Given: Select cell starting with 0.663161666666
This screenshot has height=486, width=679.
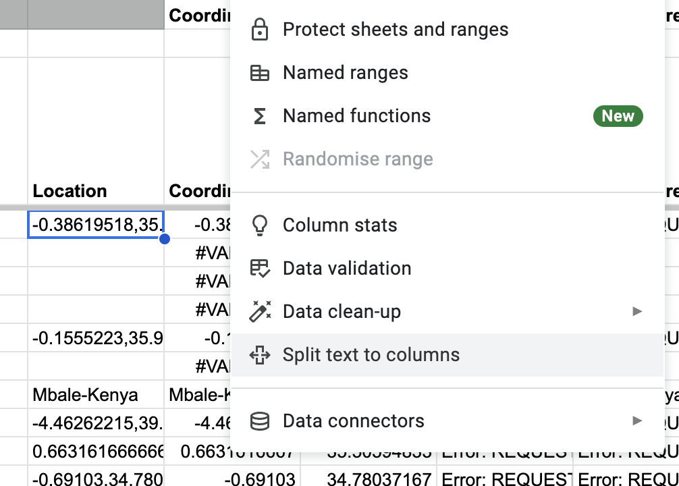Looking at the screenshot, I should (x=96, y=452).
